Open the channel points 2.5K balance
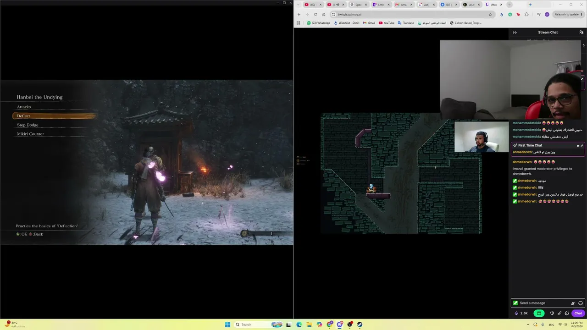 (521, 313)
